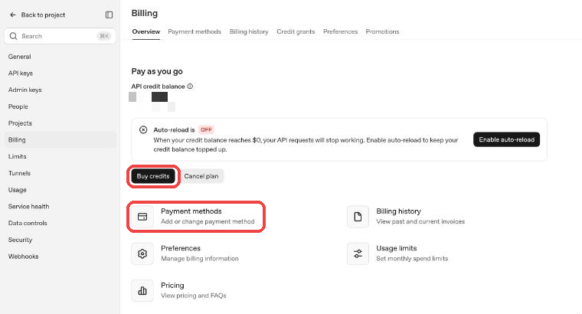Click the red OFF badge for Auto-reload
Screen dimensions: 582x314
206,129
